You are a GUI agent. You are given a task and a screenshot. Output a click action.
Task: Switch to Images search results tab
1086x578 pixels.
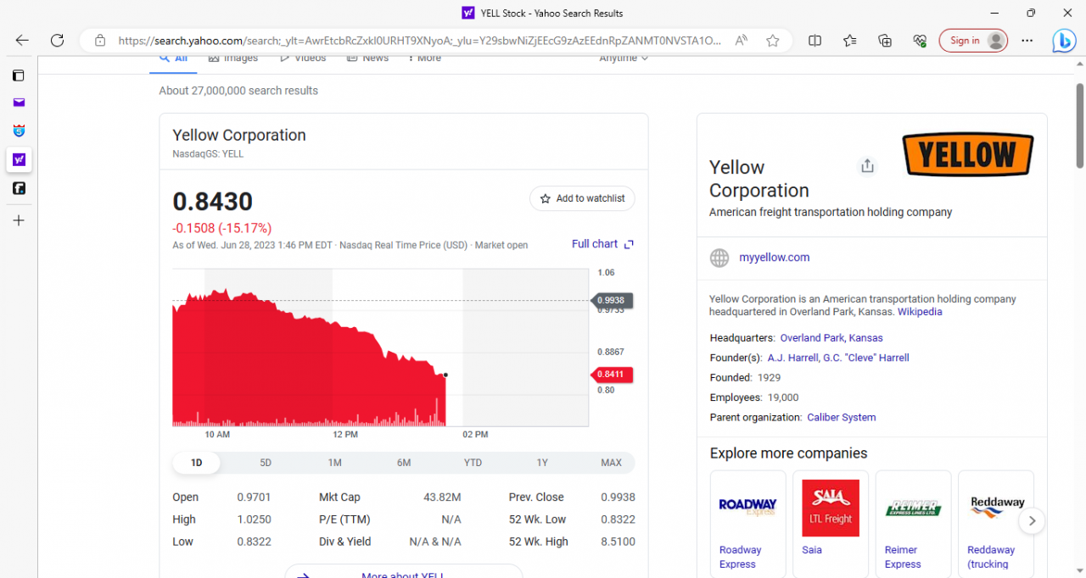(233, 58)
